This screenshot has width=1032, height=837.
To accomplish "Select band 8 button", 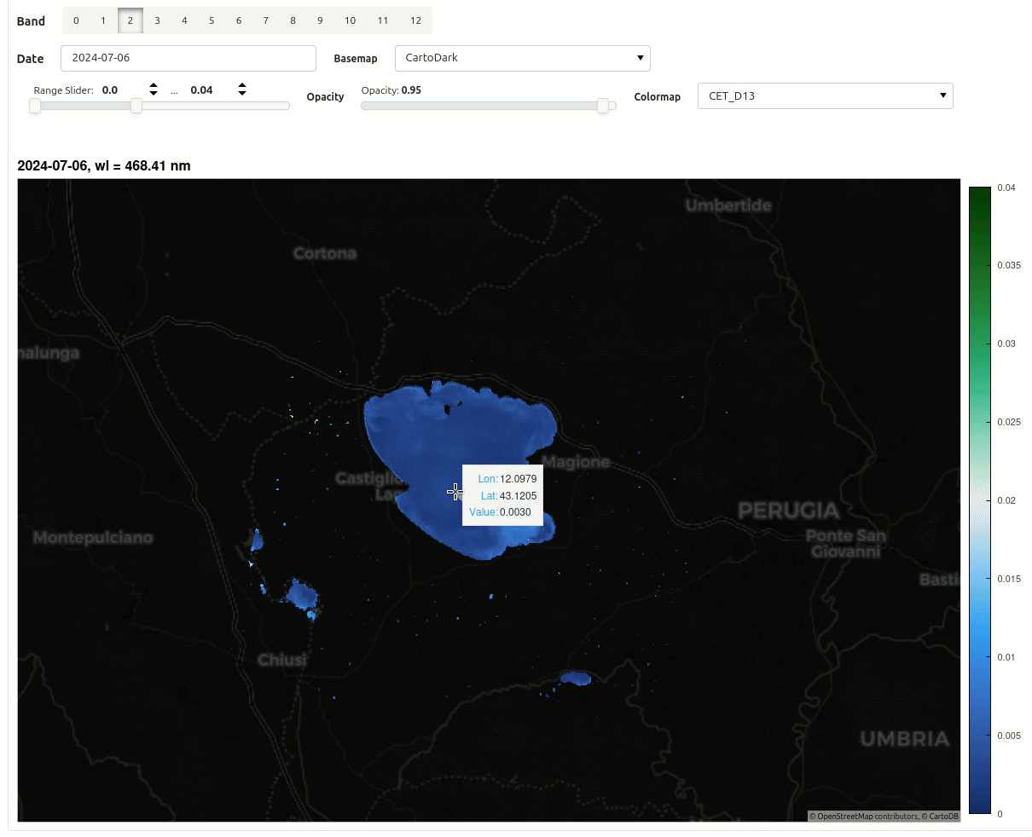I will point(293,20).
